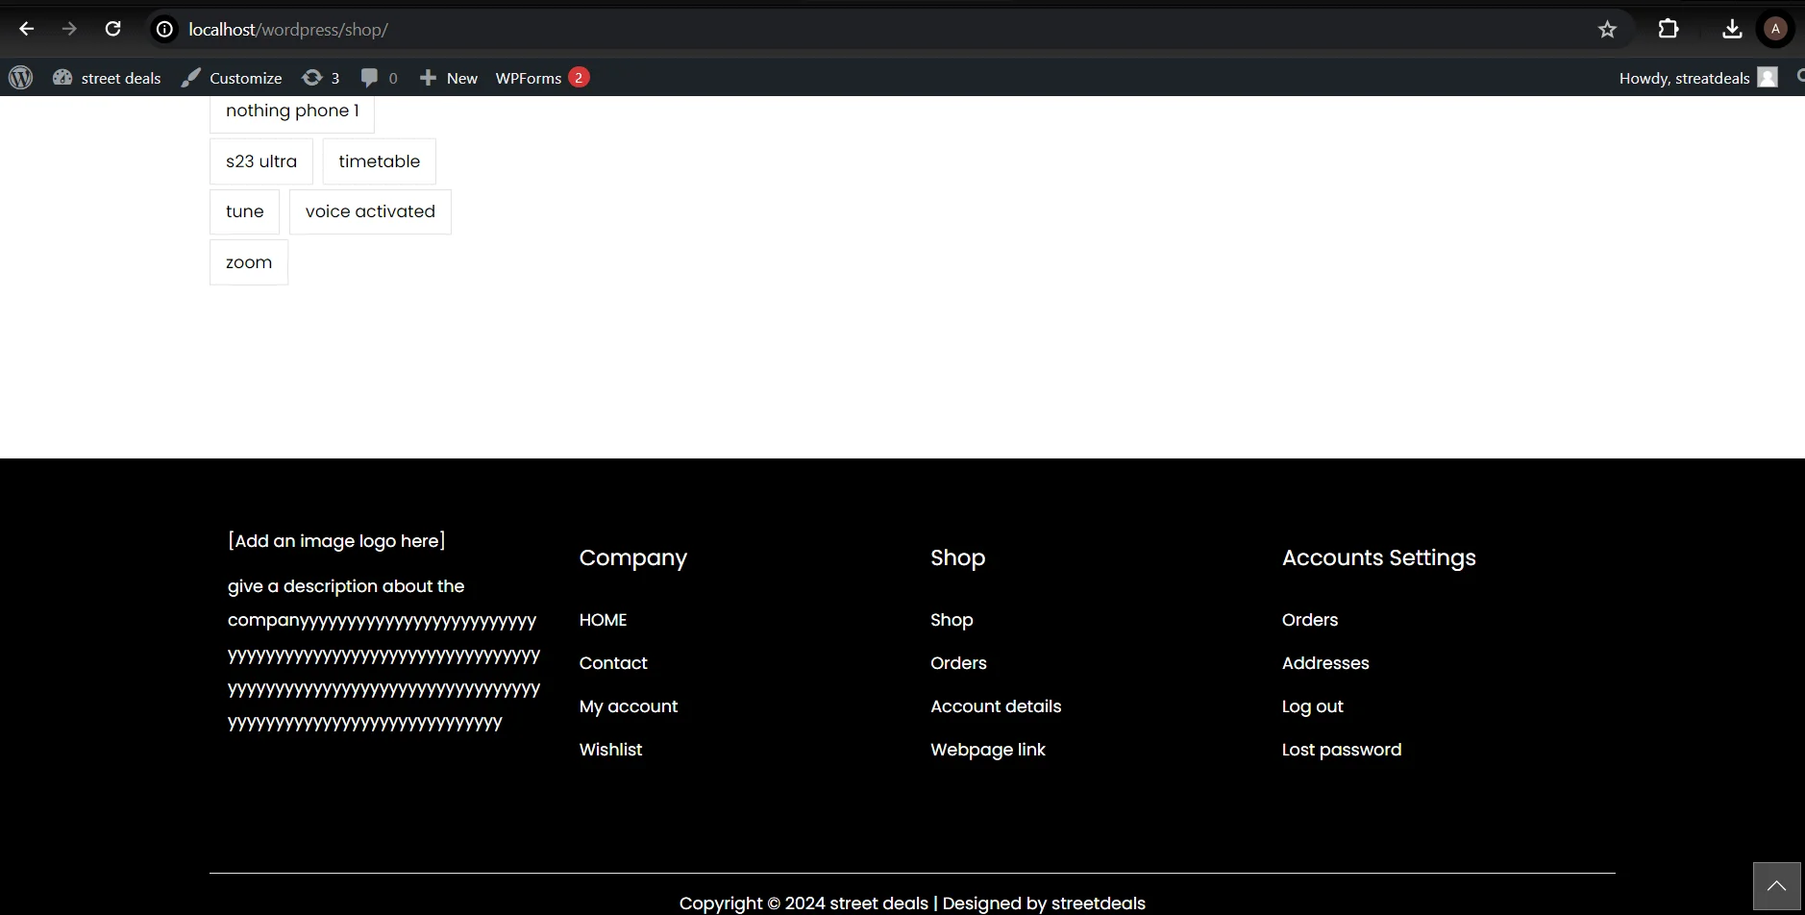Open the Addresses footer link
This screenshot has width=1805, height=915.
tap(1325, 663)
